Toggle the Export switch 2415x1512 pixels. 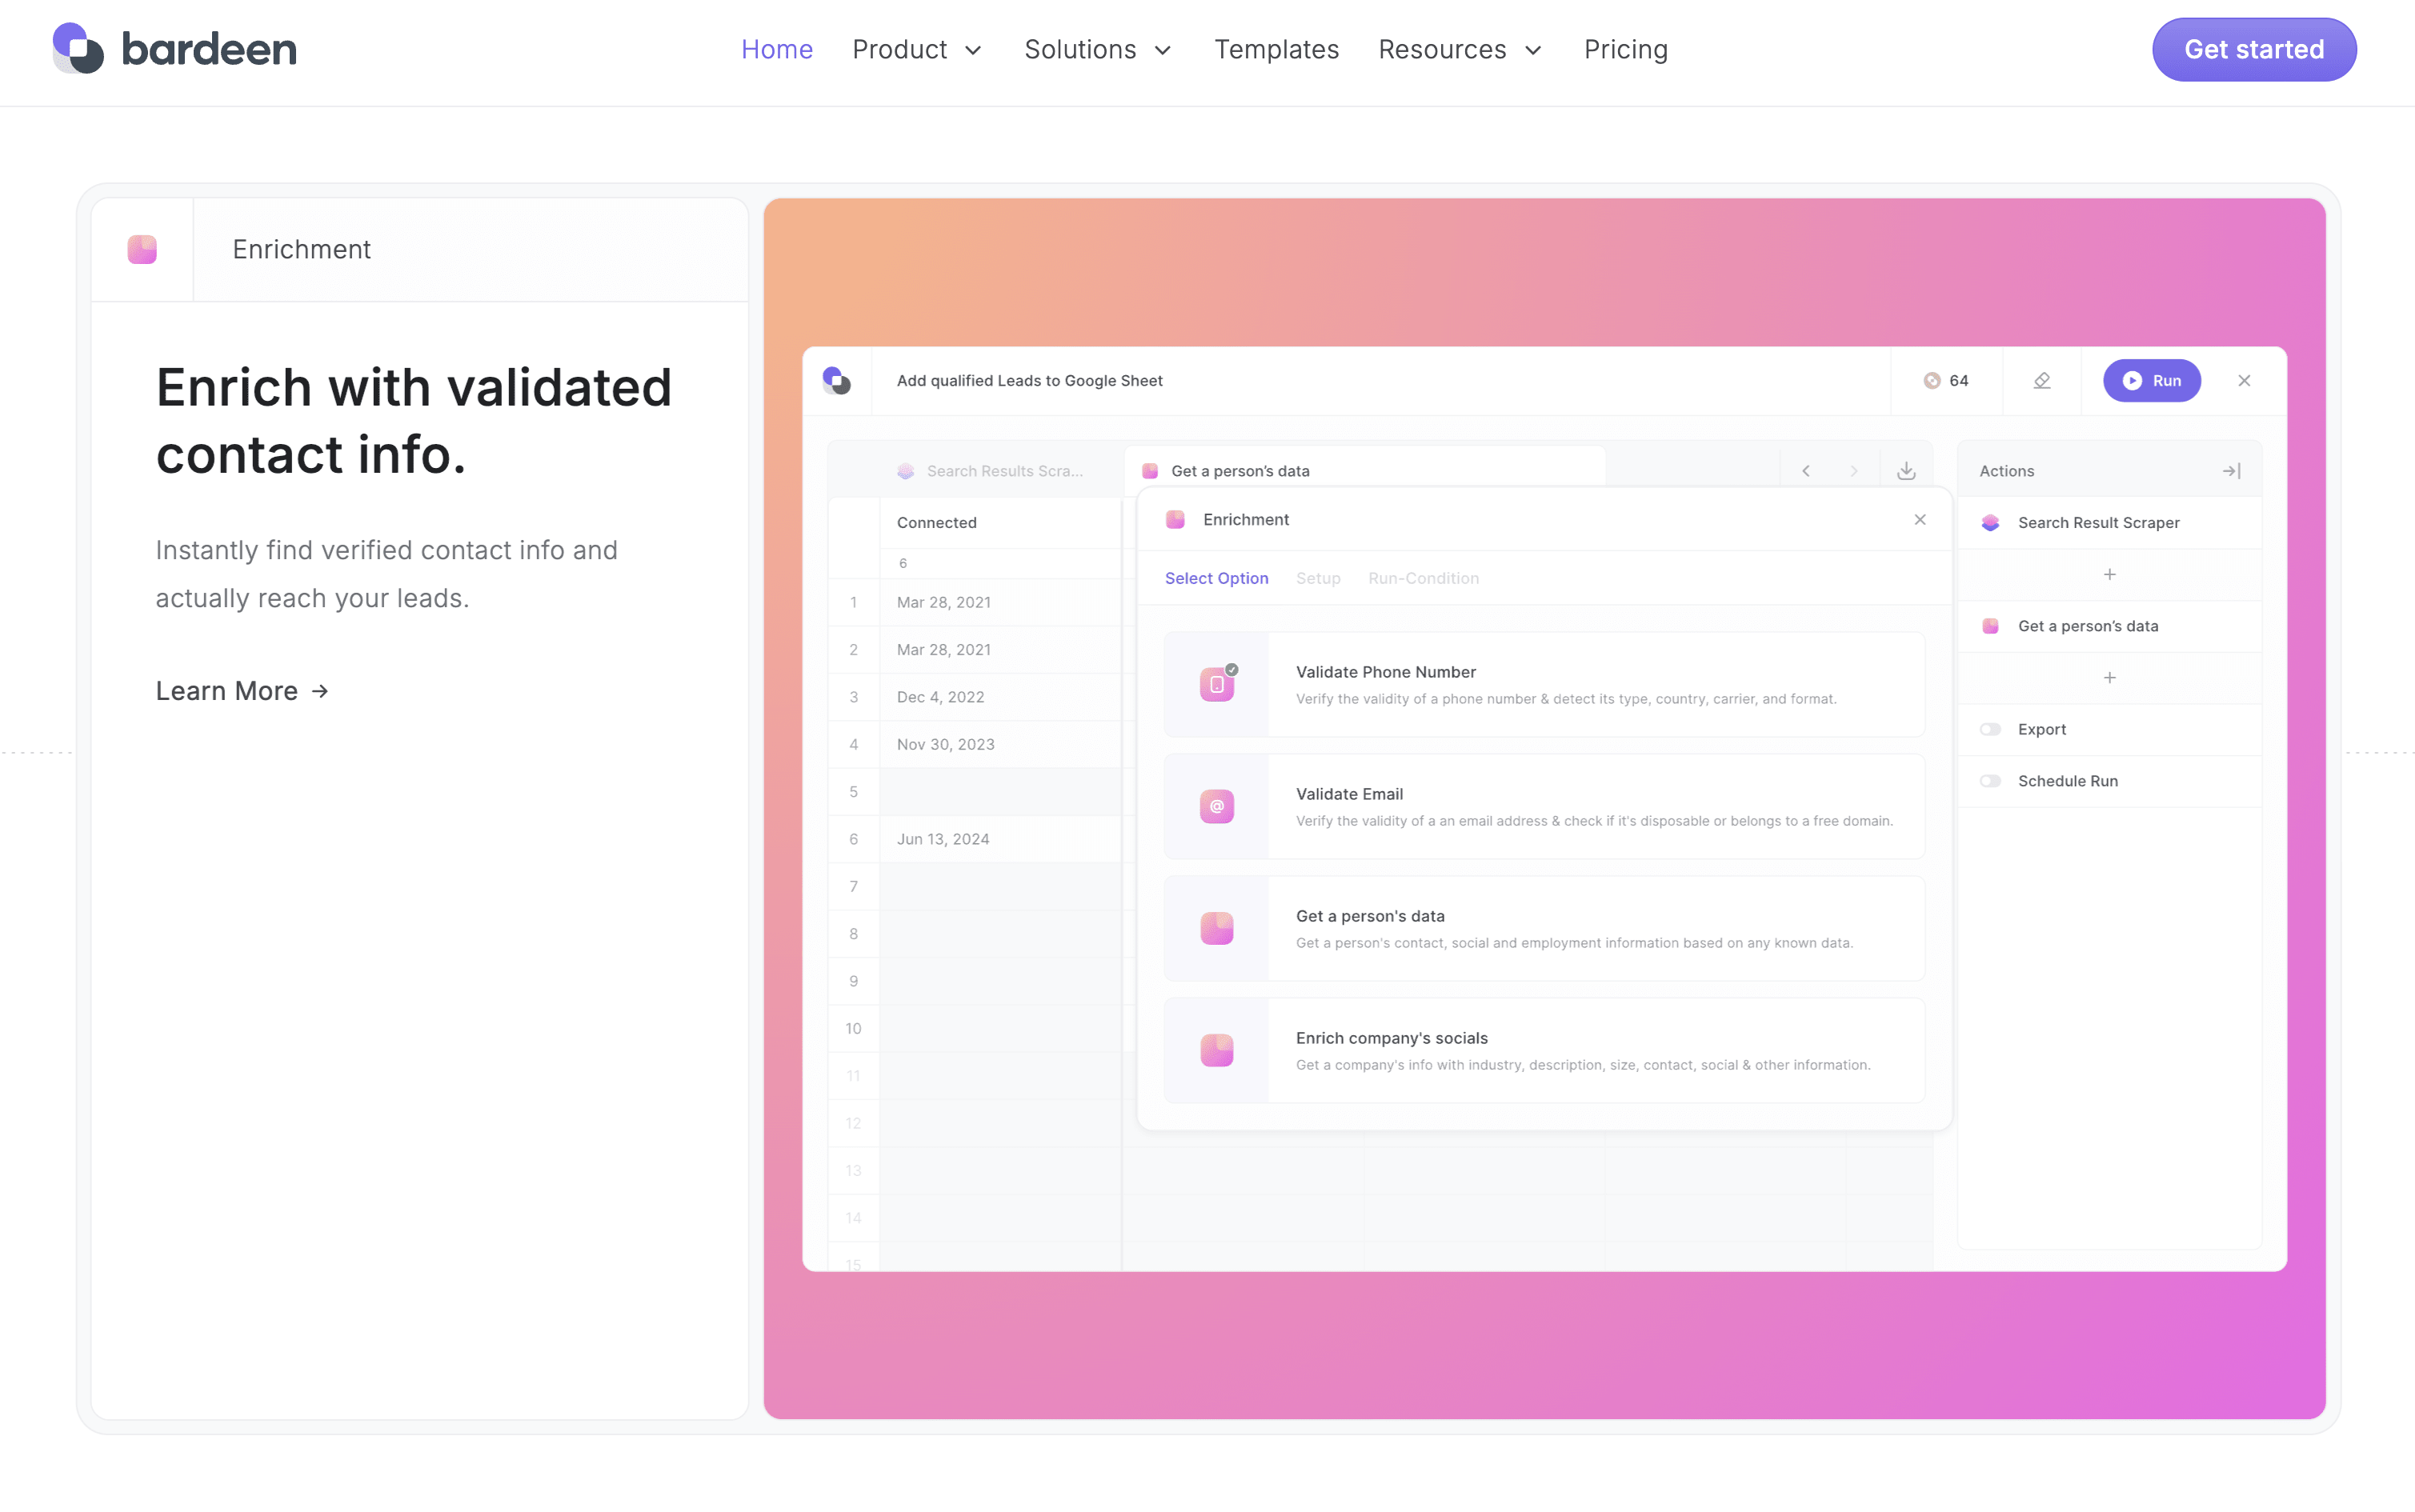click(x=1990, y=729)
